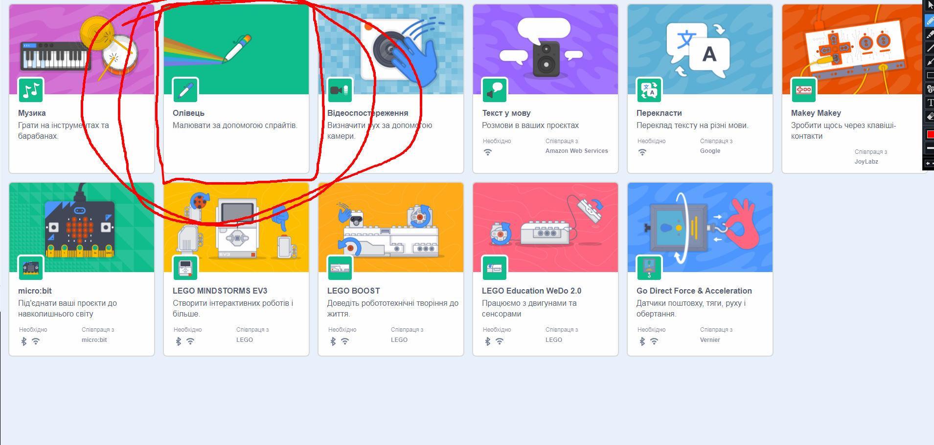The image size is (934, 445).
Task: Select the text annotation tool
Action: point(930,103)
